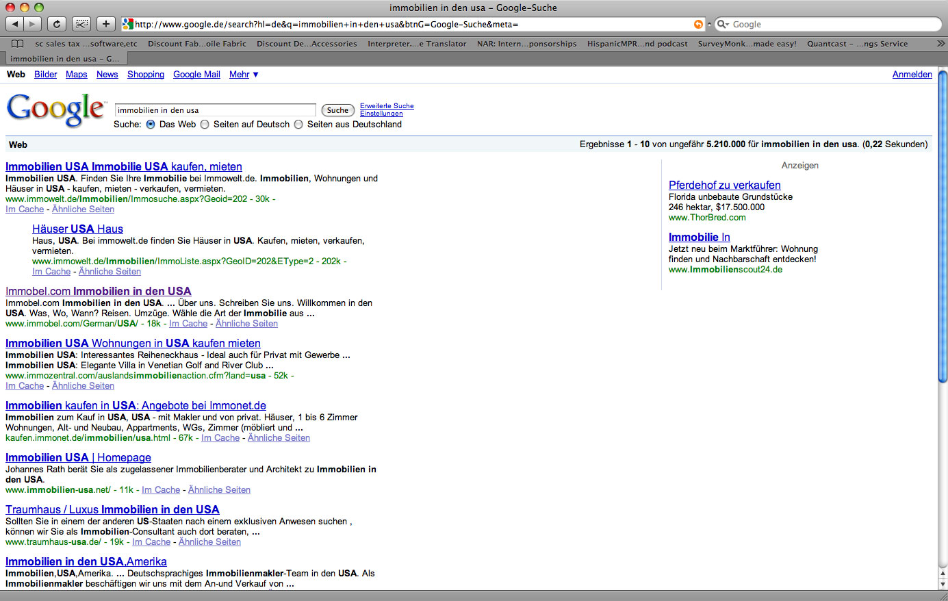This screenshot has height=601, width=948.
Task: Open 'Immobilien USA Wohnungen in USA kaufen mieten'
Action: pyautogui.click(x=133, y=343)
